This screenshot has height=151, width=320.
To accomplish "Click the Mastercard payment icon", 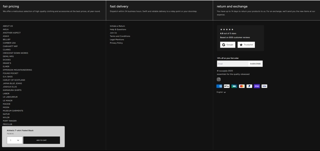I will click(242, 86).
